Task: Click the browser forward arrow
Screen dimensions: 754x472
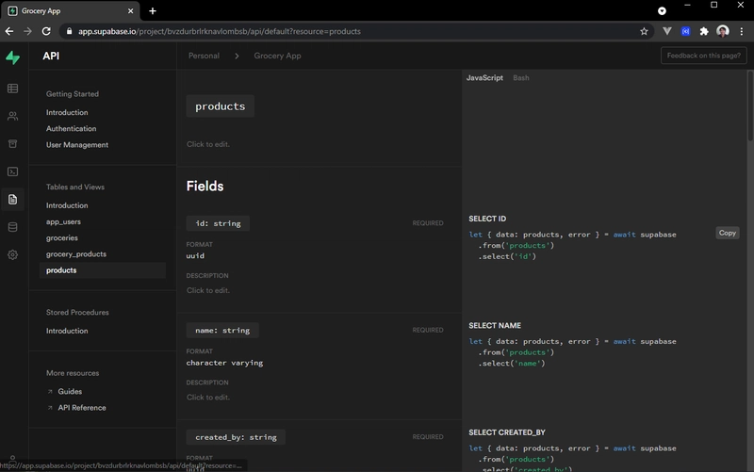Action: [28, 31]
